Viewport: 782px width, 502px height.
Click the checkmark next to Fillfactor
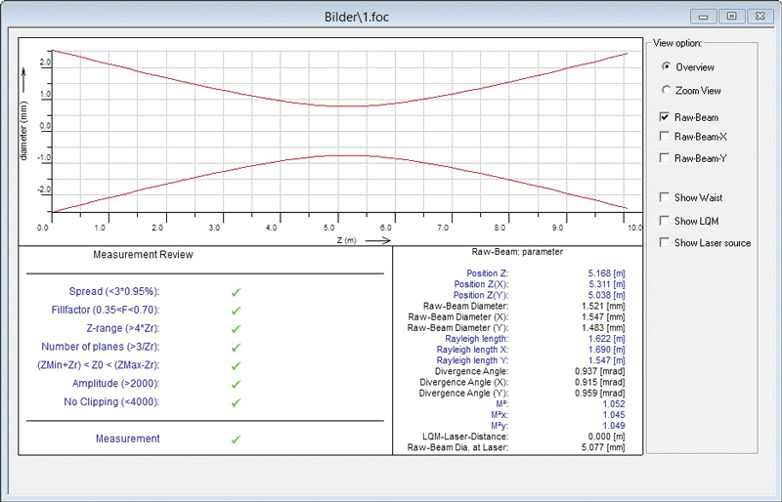(236, 311)
